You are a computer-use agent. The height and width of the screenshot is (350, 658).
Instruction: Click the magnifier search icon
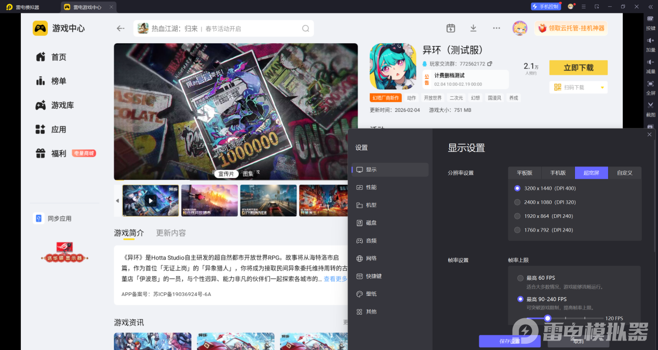pos(306,29)
